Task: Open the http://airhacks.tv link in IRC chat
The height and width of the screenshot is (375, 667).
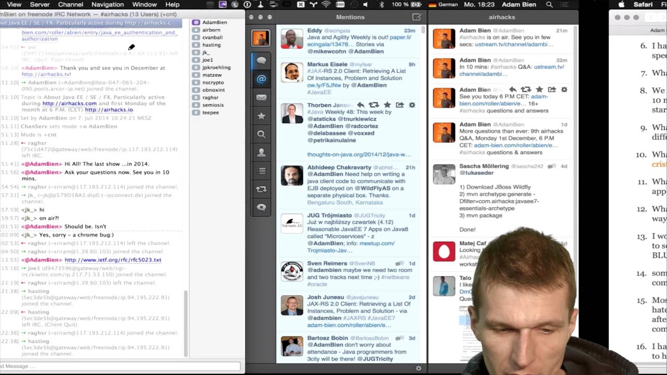Action: pyautogui.click(x=46, y=74)
